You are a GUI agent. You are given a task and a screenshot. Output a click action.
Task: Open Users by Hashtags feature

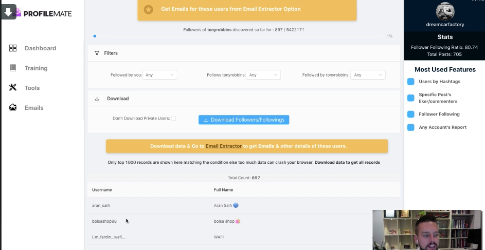tap(440, 82)
